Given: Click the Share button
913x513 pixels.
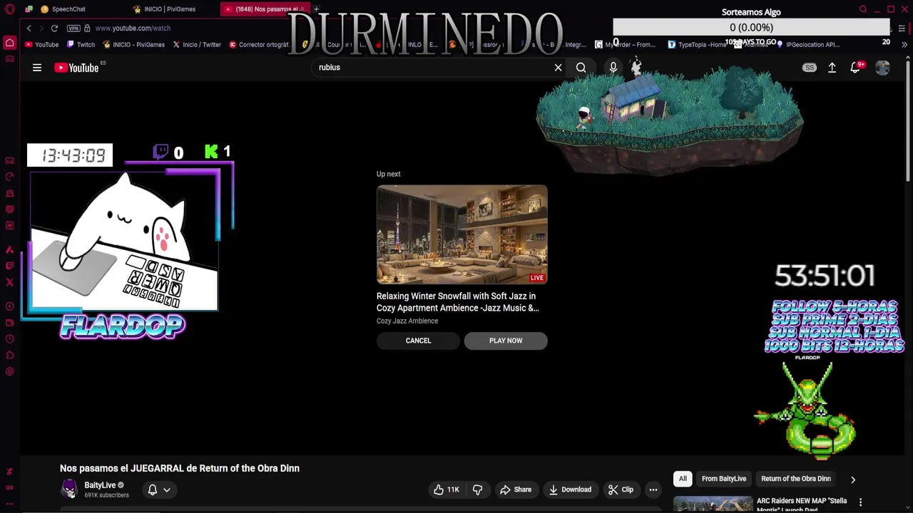Looking at the screenshot, I should [x=516, y=489].
